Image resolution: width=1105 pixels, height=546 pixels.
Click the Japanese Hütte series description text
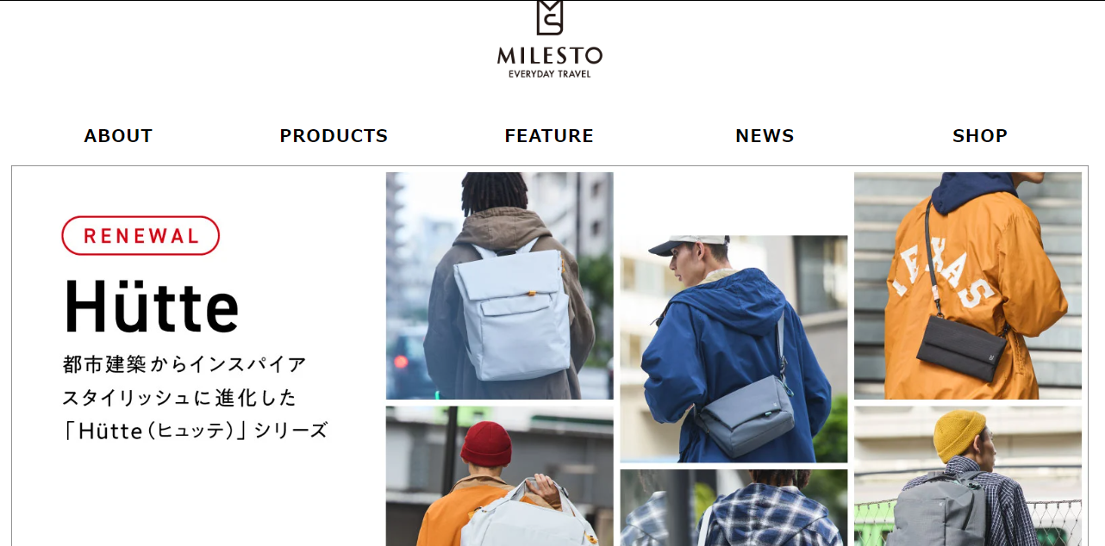pyautogui.click(x=195, y=397)
